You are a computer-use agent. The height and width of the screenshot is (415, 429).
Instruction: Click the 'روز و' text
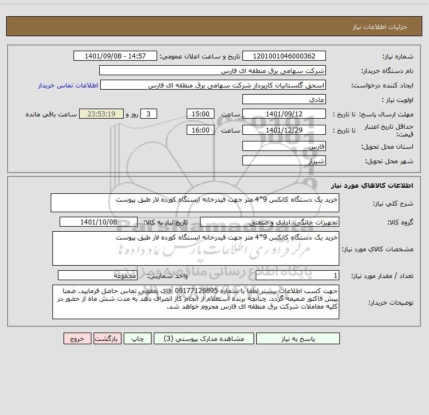pos(132,114)
